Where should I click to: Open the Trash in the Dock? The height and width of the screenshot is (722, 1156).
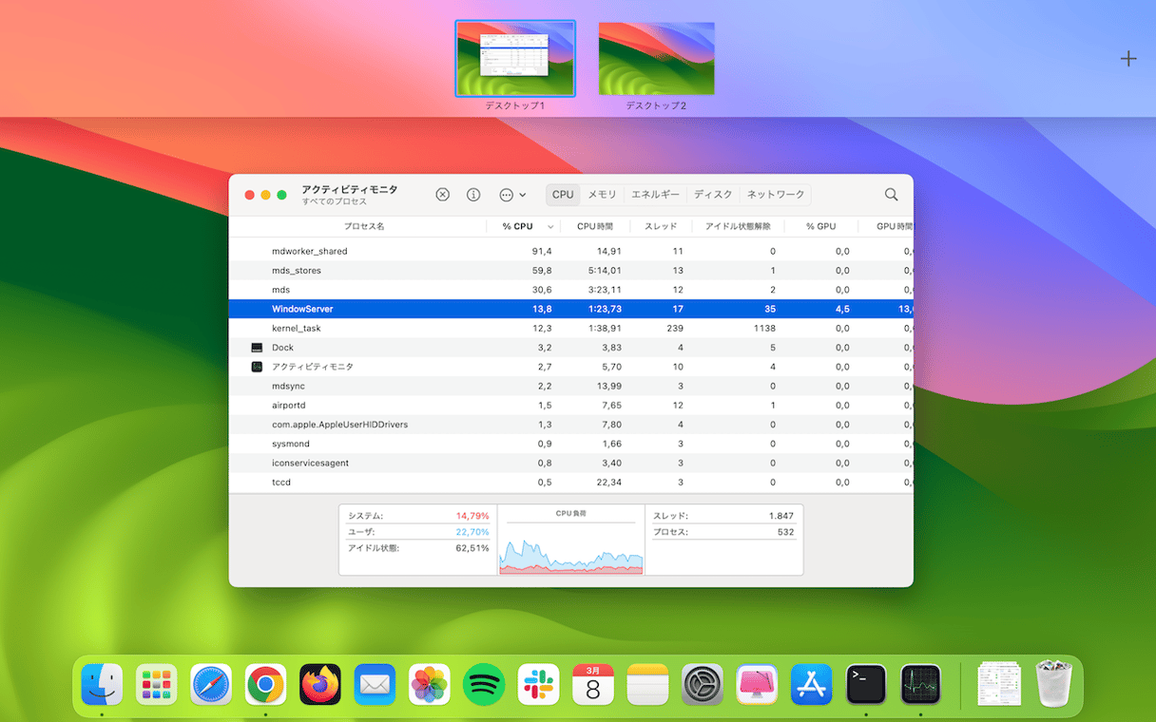point(1053,684)
